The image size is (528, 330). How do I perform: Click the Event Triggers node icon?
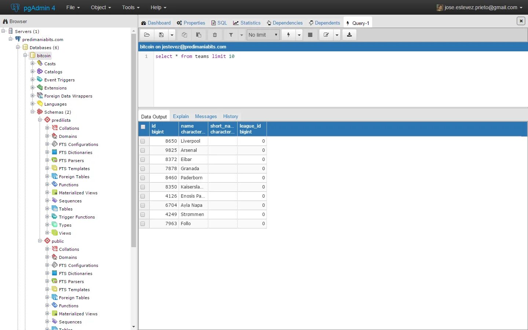[40, 80]
